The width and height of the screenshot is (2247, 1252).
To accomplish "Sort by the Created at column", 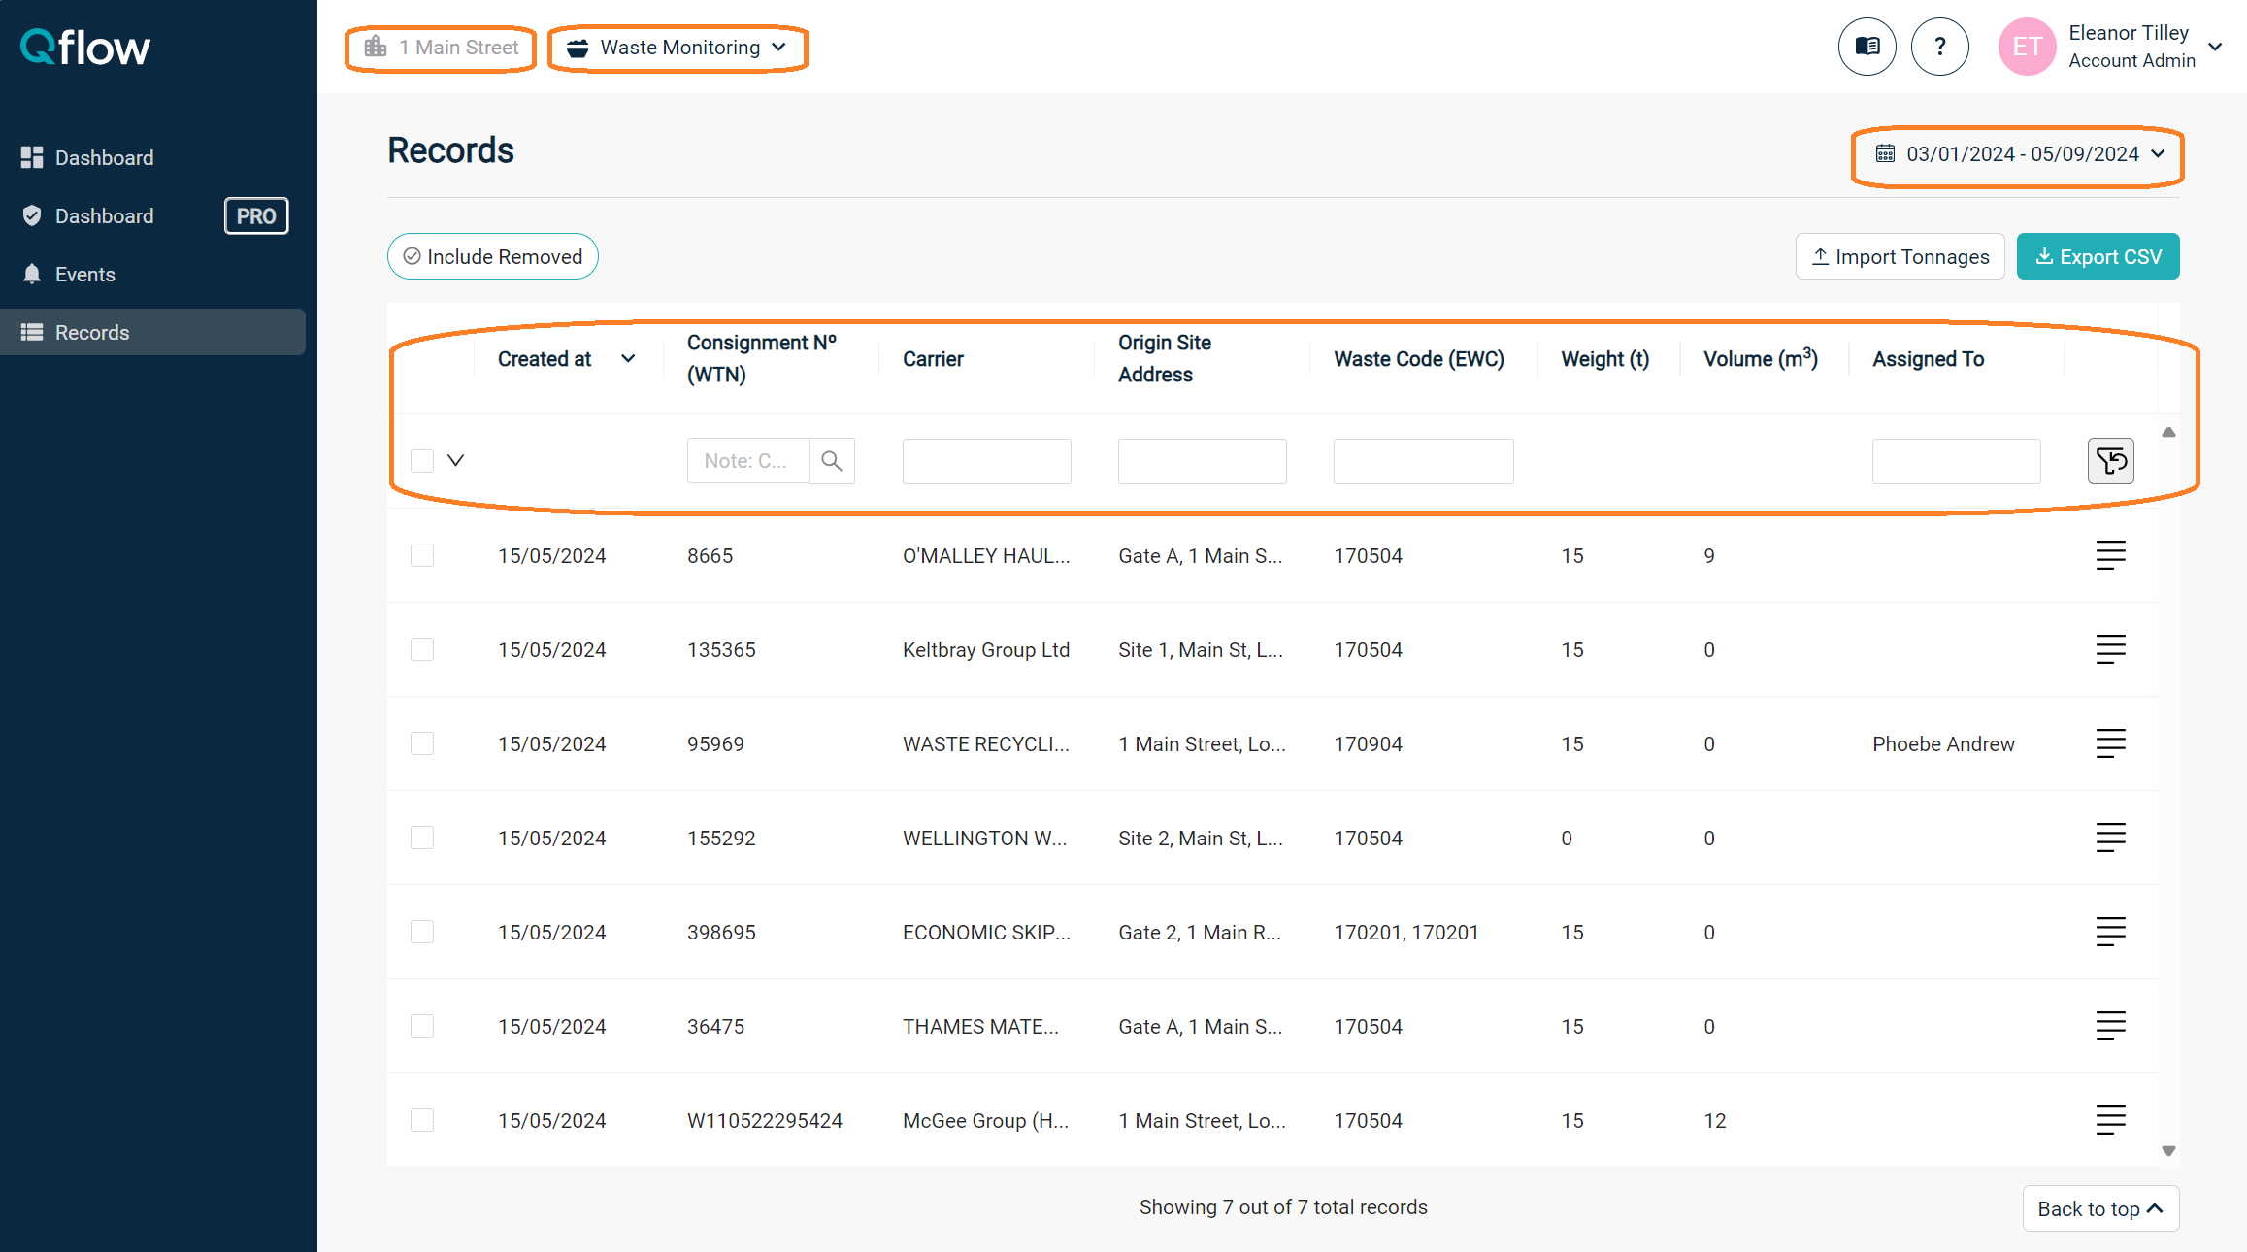I will (x=567, y=359).
